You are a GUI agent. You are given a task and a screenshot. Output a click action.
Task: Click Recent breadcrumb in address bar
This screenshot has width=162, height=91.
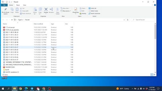[27, 20]
